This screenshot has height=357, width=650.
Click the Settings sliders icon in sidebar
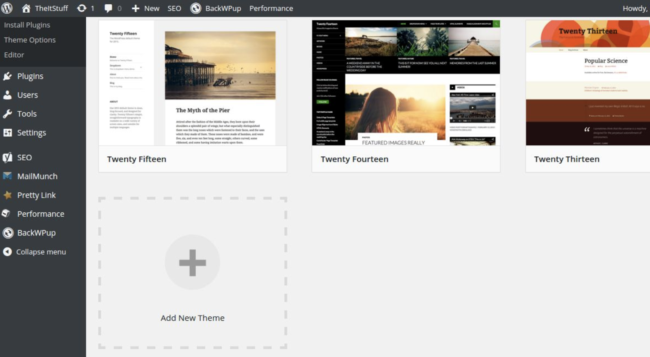[7, 132]
